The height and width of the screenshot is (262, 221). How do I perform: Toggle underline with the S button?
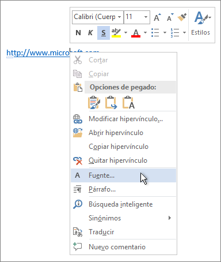(x=104, y=33)
